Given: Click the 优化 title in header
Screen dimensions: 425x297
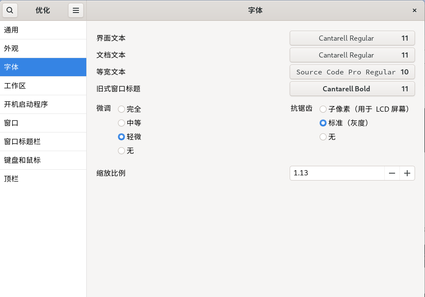Looking at the screenshot, I should (43, 10).
